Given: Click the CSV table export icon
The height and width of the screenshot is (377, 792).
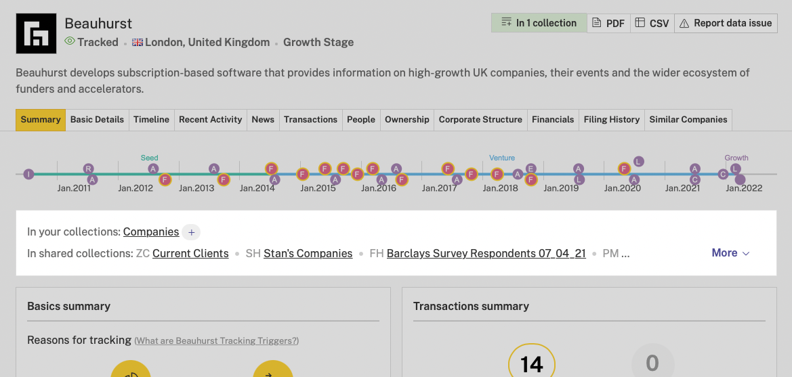Looking at the screenshot, I should [x=640, y=23].
